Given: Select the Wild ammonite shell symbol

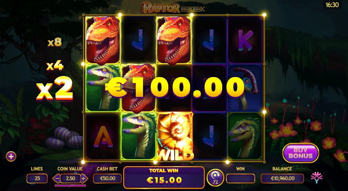Looking at the screenshot, I should 175,136.
